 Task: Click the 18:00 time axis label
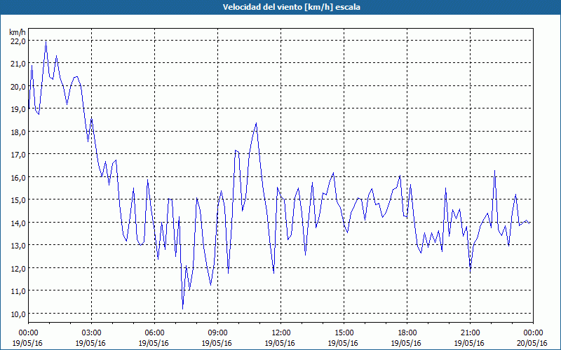(x=407, y=333)
